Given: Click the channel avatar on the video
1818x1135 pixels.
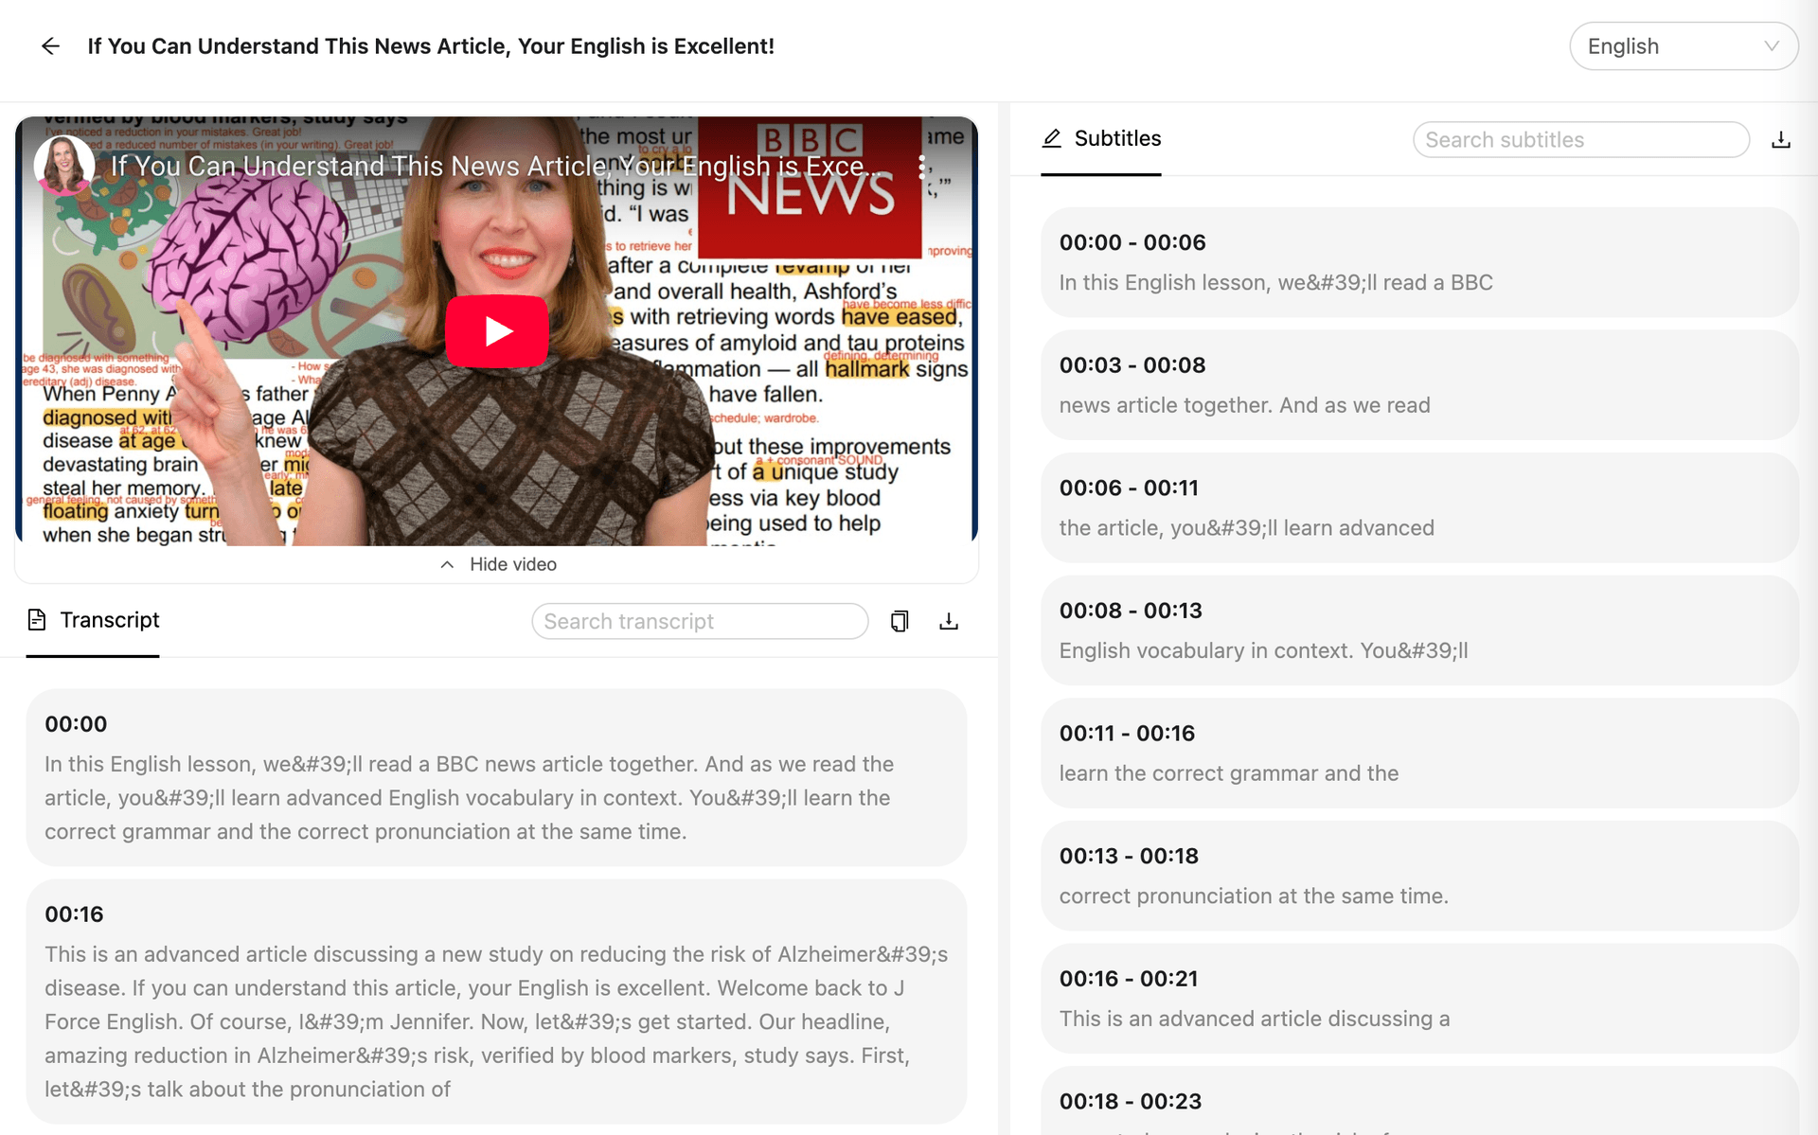Looking at the screenshot, I should coord(64,166).
